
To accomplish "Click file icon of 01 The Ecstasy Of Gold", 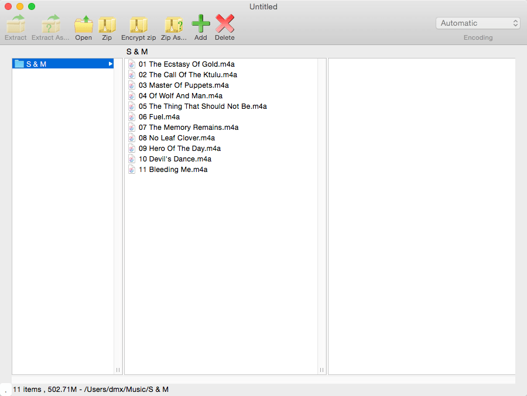I will [132, 64].
